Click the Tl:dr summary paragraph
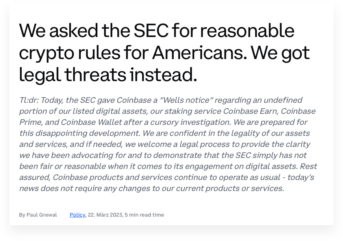The width and height of the screenshot is (343, 241). 168,144
